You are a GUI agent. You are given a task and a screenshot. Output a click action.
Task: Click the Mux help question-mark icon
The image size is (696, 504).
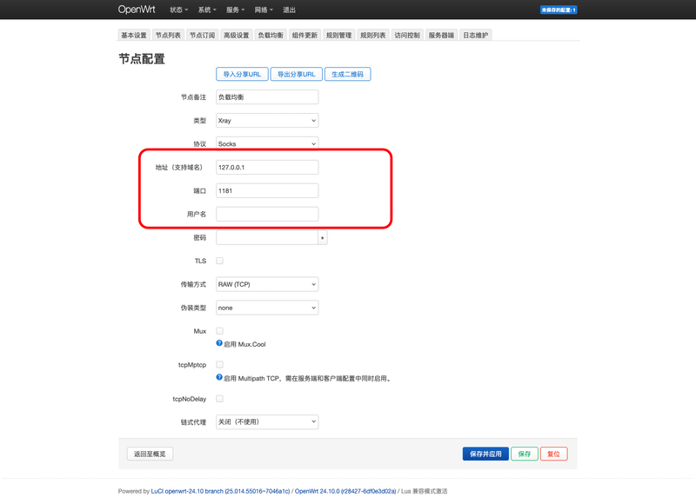219,344
